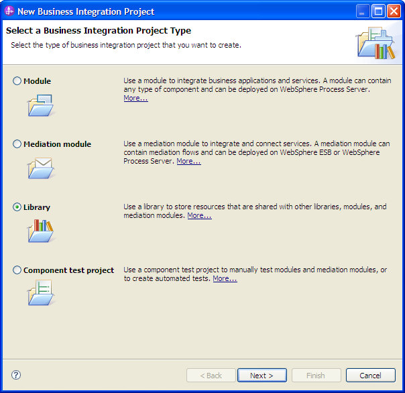Image resolution: width=405 pixels, height=393 pixels.
Task: Select the Library radio button
Action: (x=17, y=207)
